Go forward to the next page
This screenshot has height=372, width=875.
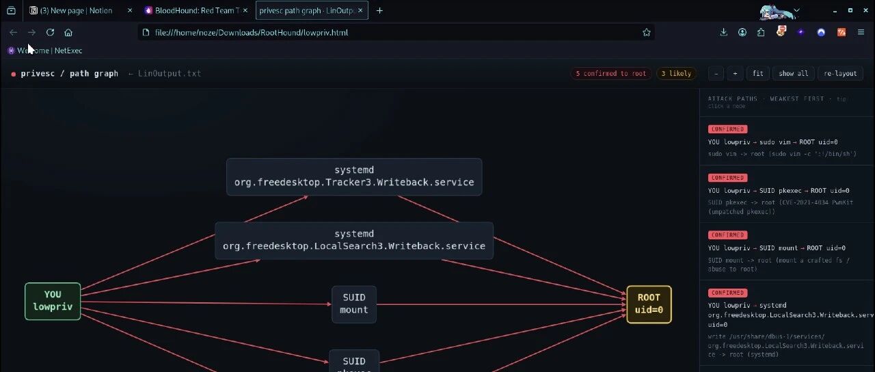tap(31, 32)
